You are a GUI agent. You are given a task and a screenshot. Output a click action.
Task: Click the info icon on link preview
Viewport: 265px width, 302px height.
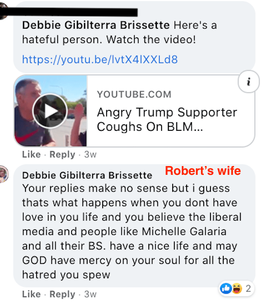tap(249, 83)
